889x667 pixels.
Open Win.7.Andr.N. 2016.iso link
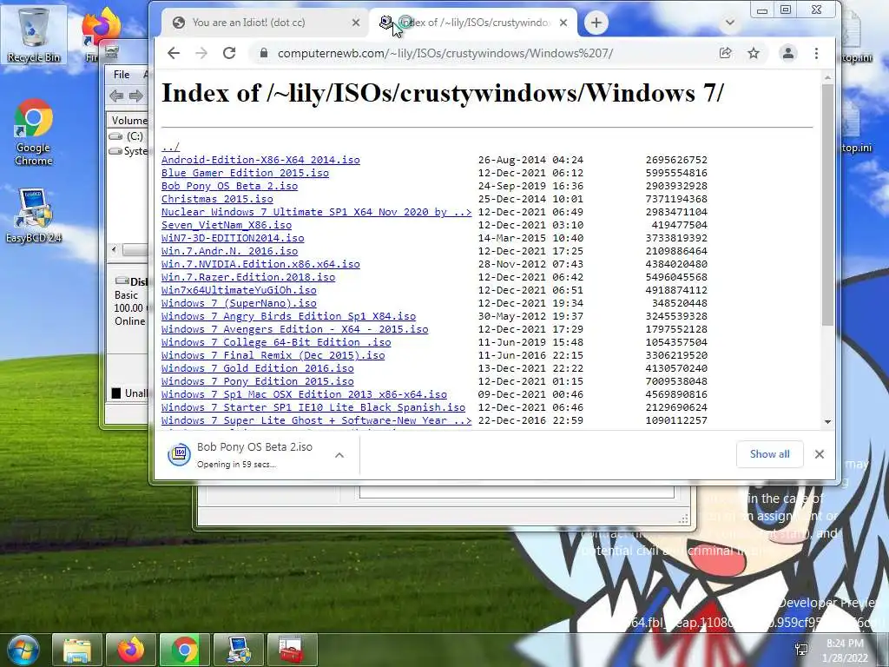[x=229, y=251]
